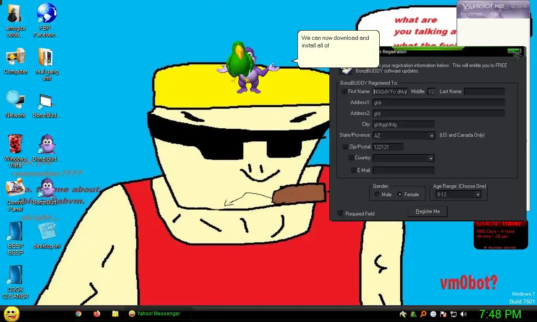Click the pineapple tray icon
Viewport: 537px width, 322px height.
click(413, 314)
